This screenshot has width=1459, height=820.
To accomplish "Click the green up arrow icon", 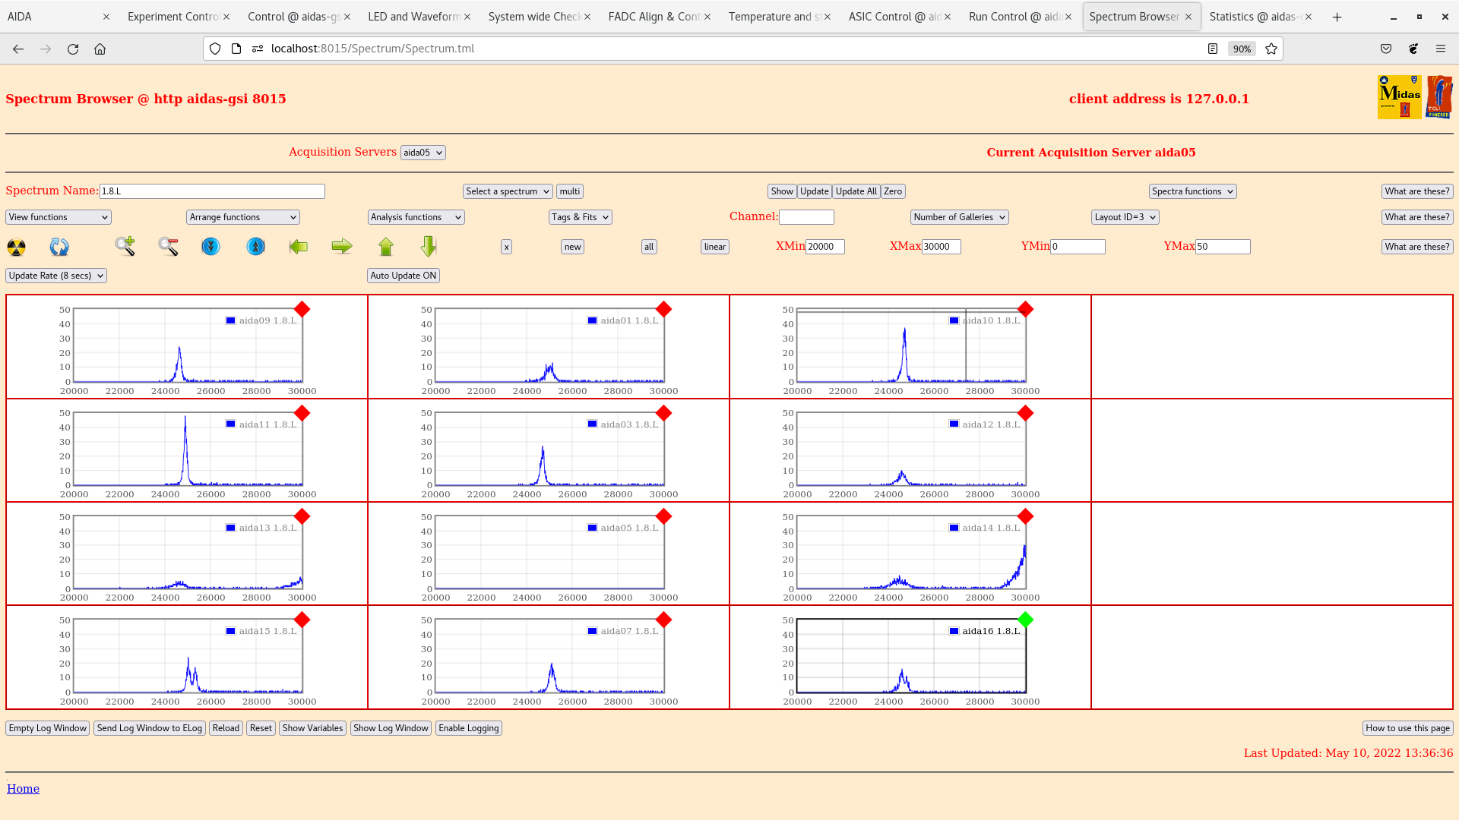I will pyautogui.click(x=386, y=246).
